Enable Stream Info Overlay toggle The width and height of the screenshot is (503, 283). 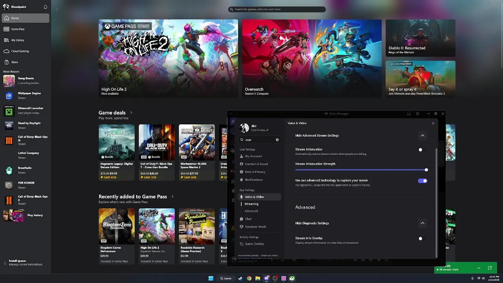(422, 239)
